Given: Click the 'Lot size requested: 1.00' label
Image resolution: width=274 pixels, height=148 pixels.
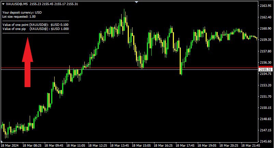Looking at the screenshot, I should pyautogui.click(x=19, y=17).
